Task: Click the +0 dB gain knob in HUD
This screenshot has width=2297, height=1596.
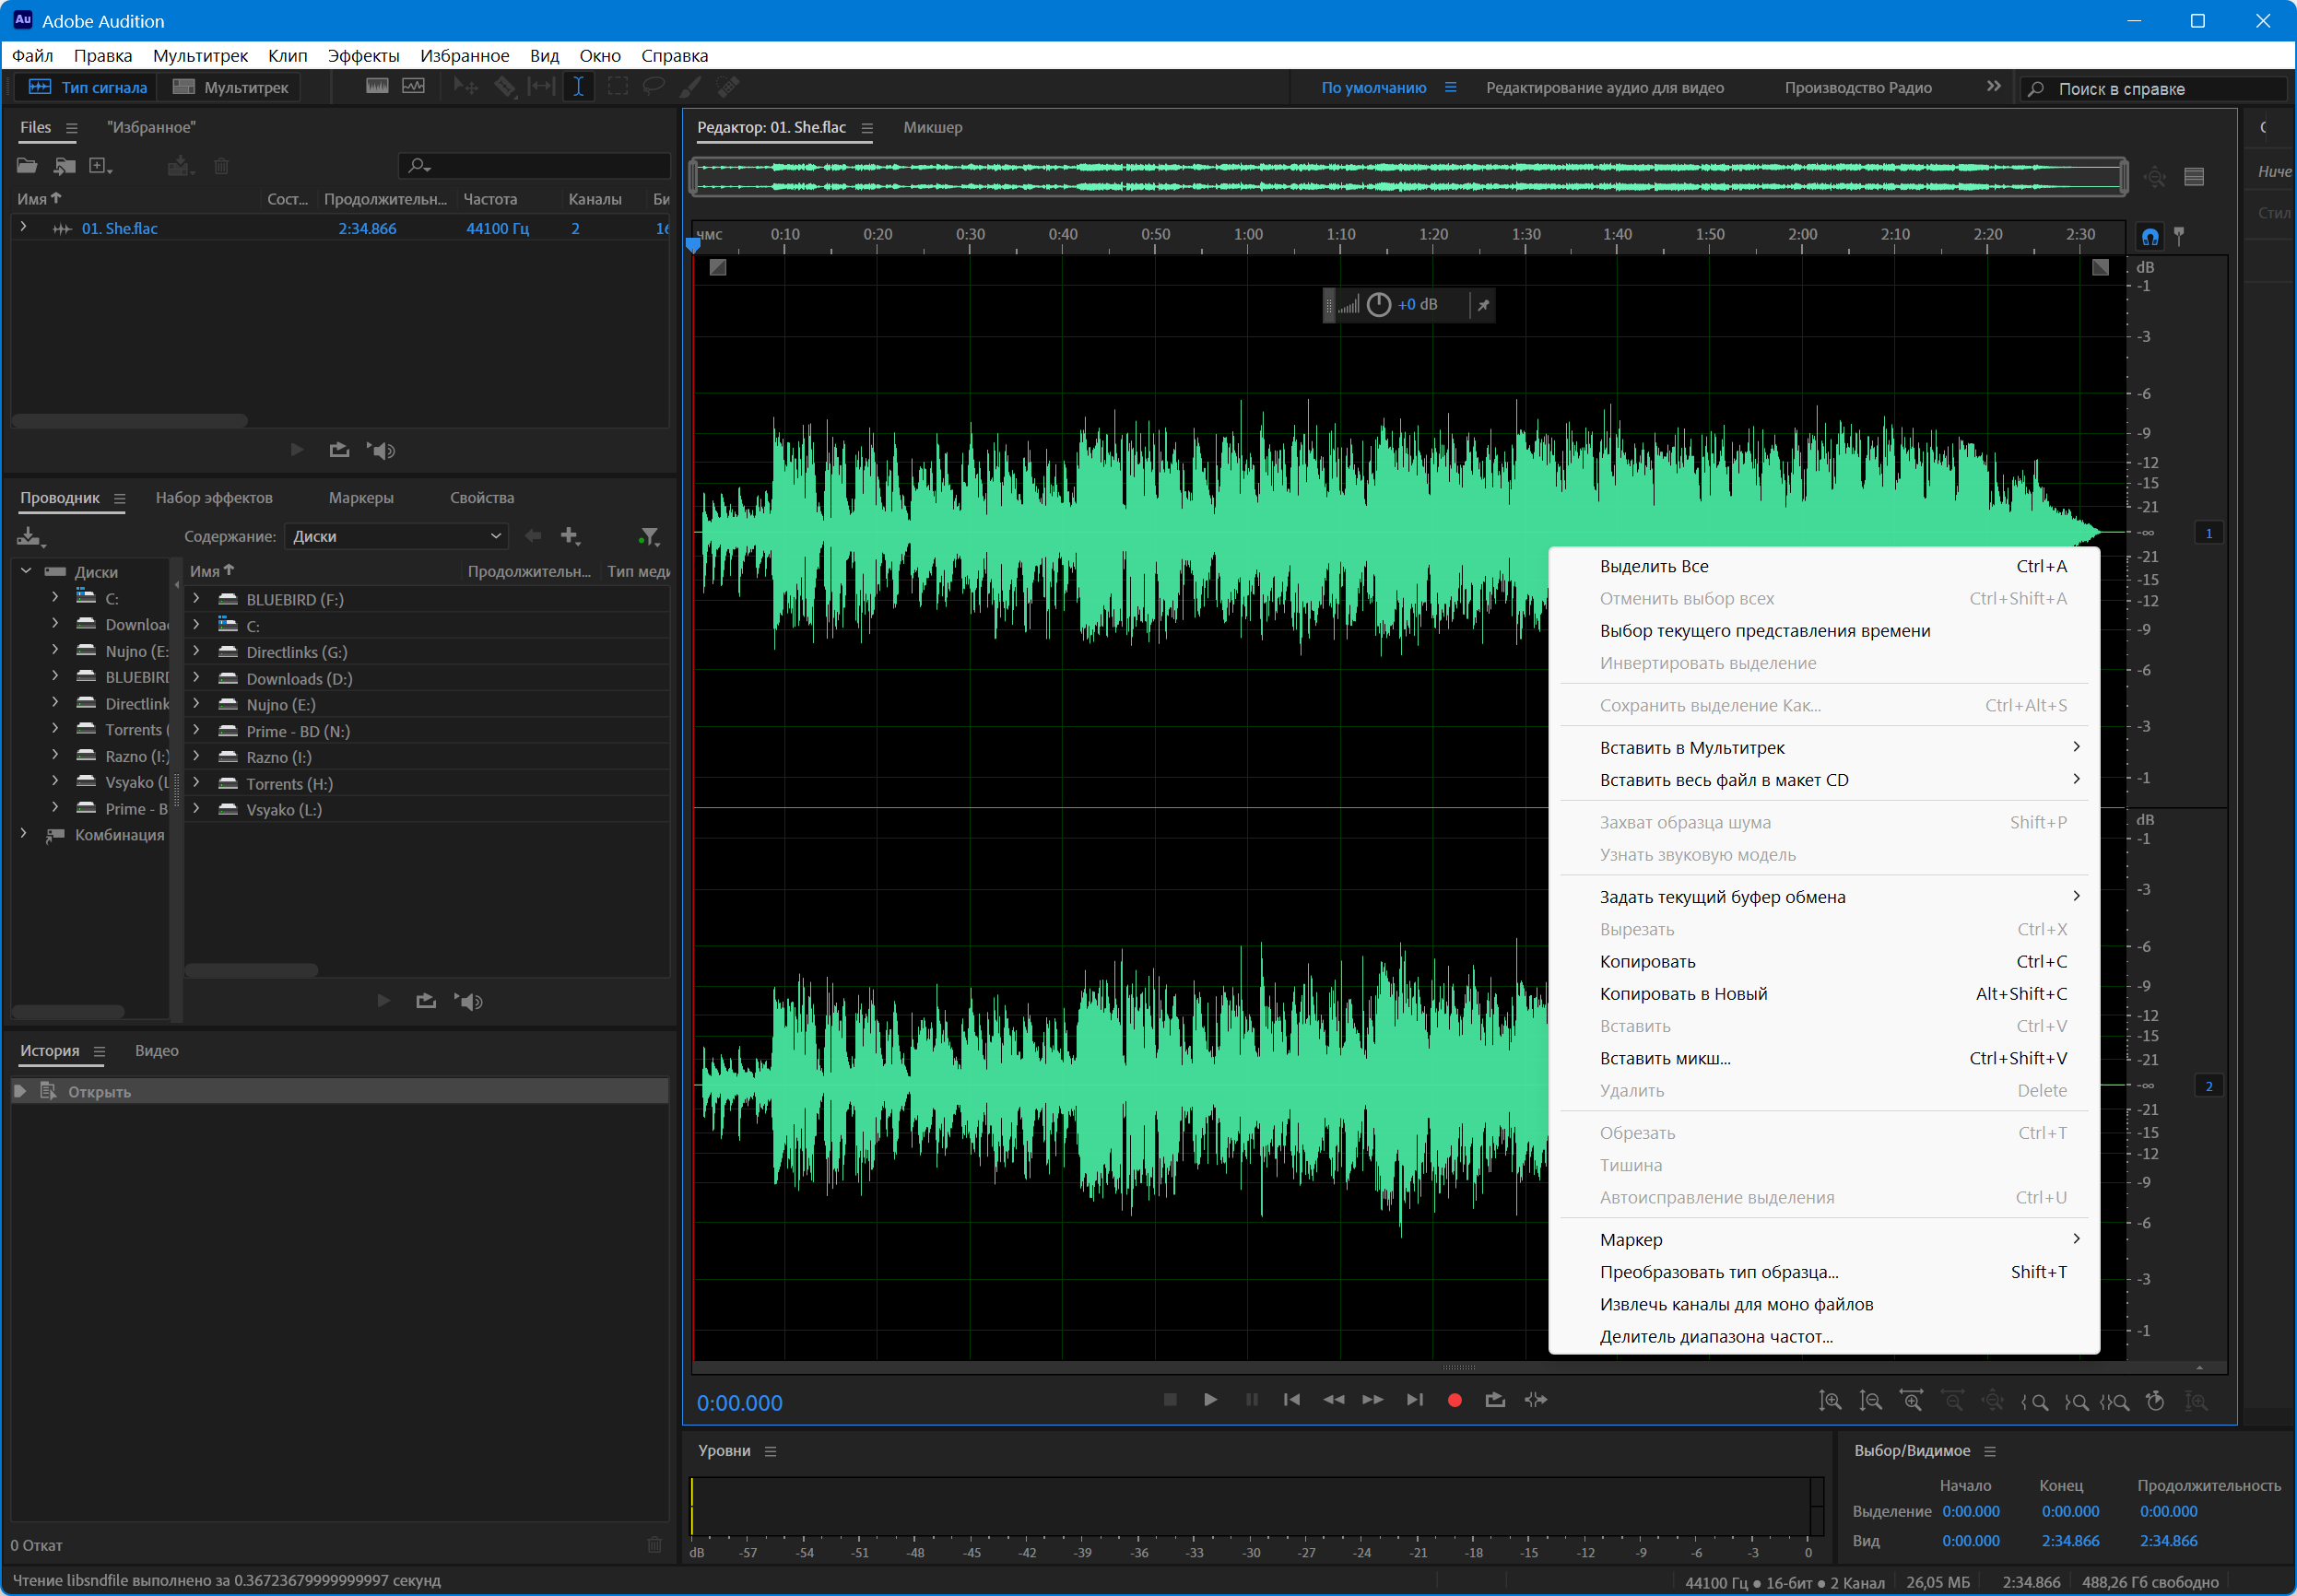Action: (1379, 305)
